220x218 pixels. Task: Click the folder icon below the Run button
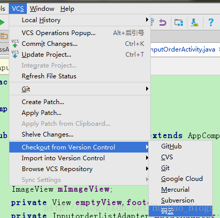tap(4, 36)
